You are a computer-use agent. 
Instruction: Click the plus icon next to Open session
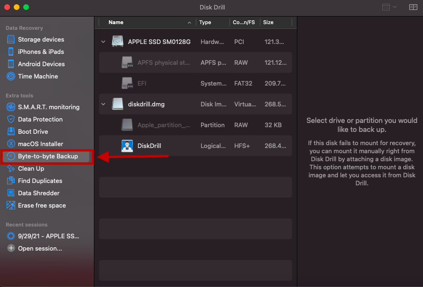click(11, 248)
